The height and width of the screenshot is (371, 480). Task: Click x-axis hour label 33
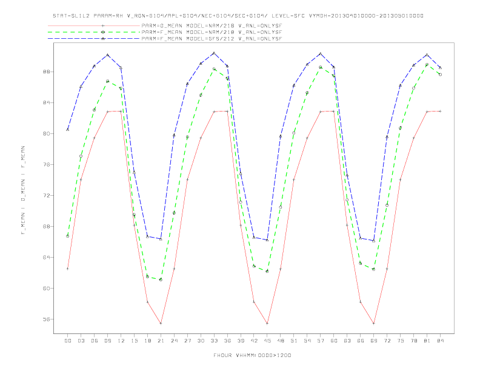pos(214,341)
